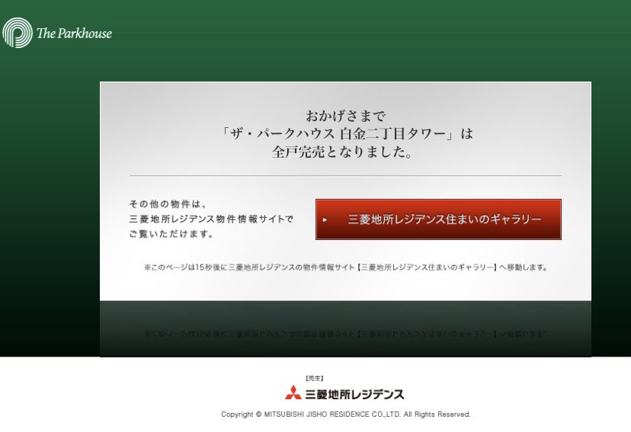
Task: Click the Copyright MITSUBISHI JISHO RESIDENCE text
Action: [346, 414]
